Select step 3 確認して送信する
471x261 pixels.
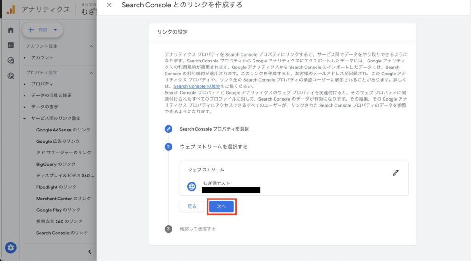click(198, 228)
